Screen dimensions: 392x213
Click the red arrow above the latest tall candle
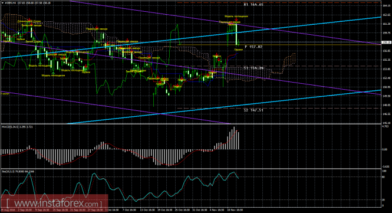pyautogui.click(x=236, y=19)
